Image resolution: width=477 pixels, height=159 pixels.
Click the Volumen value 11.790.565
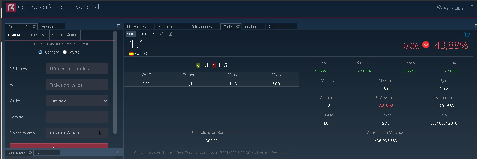444,106
